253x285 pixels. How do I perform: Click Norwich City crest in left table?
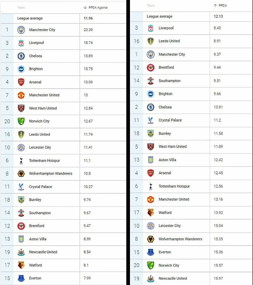click(21, 121)
